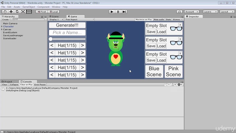
Task: Toggle Maximize on Play
Action: (x=143, y=19)
